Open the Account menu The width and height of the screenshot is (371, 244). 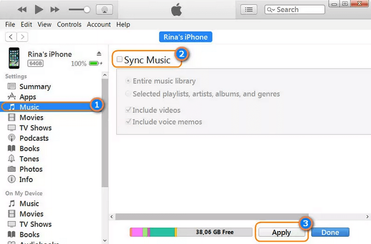99,24
